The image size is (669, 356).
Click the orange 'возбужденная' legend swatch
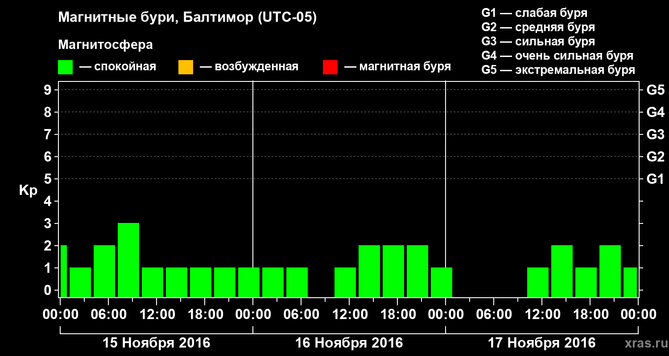186,67
